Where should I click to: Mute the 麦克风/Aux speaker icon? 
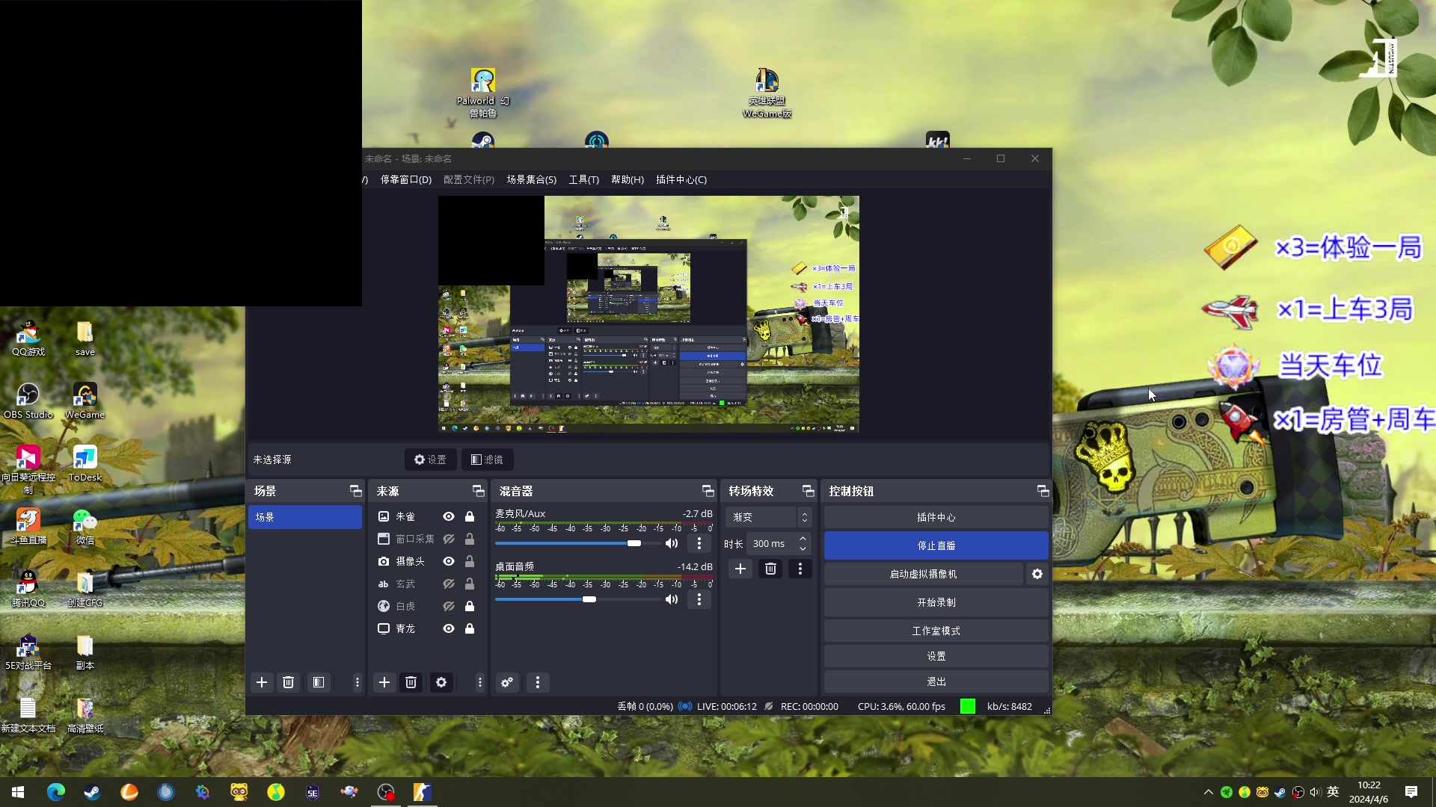tap(672, 543)
